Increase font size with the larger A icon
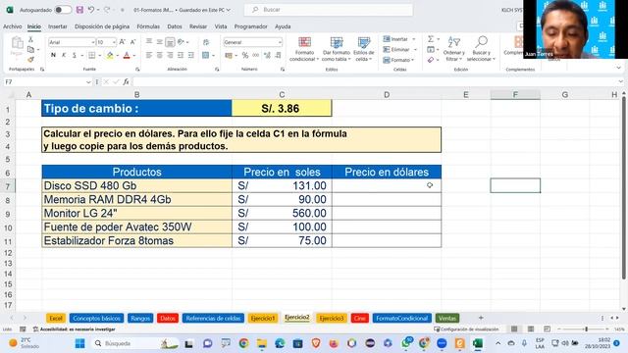Viewport: 628px width, 353px height. (123, 42)
